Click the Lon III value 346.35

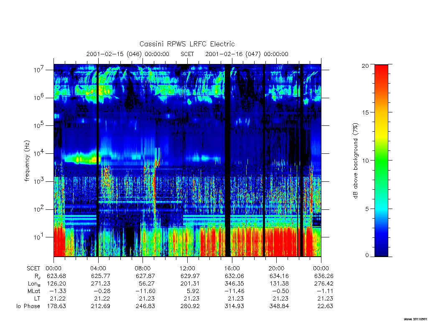(x=234, y=284)
